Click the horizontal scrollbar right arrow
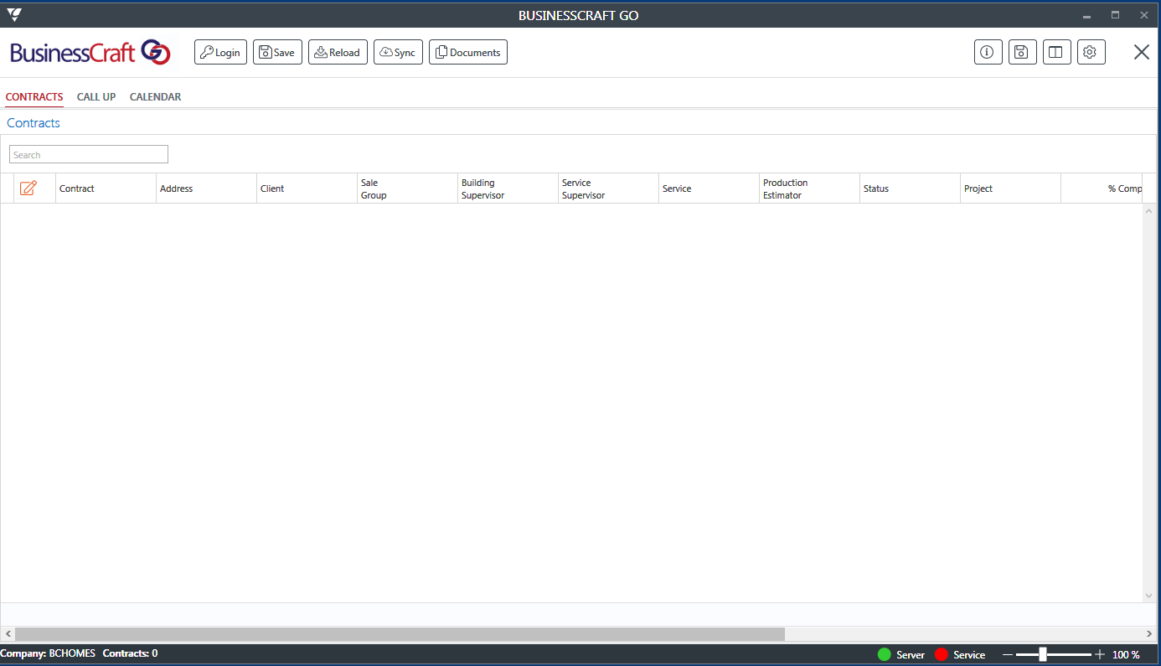The image size is (1161, 666). [x=1149, y=635]
